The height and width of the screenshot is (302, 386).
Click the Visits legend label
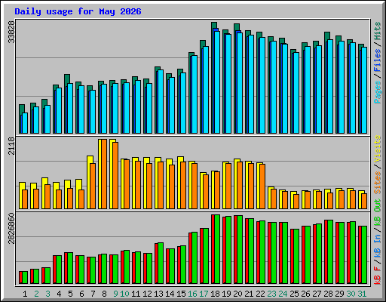(378, 149)
